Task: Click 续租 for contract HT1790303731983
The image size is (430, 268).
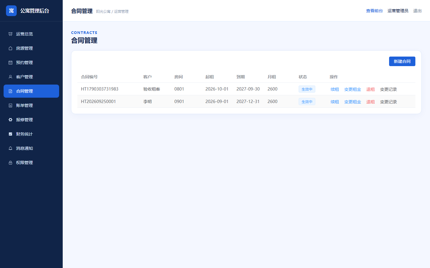Action: [x=335, y=89]
